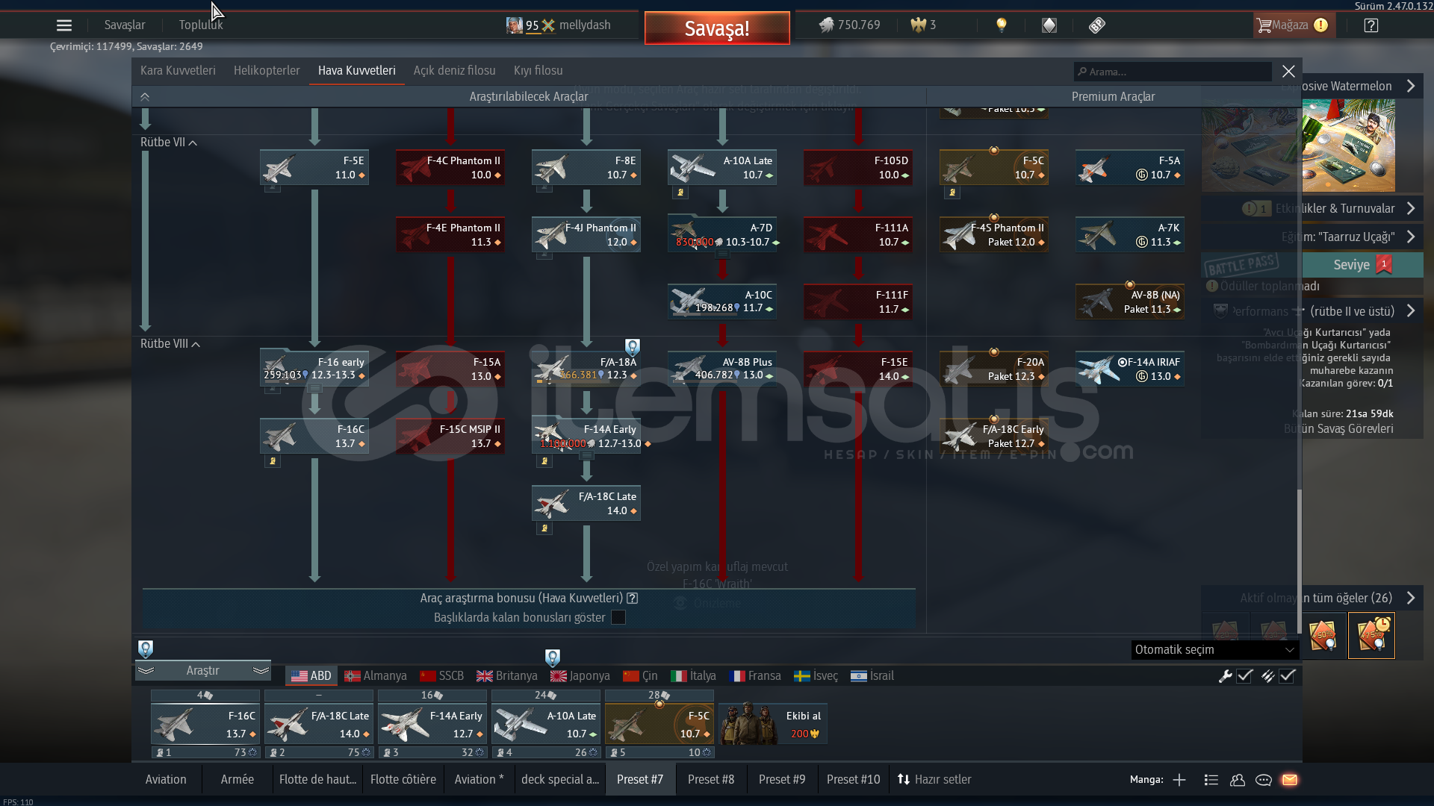
Task: Select the F/A-18A aircraft card
Action: (586, 369)
